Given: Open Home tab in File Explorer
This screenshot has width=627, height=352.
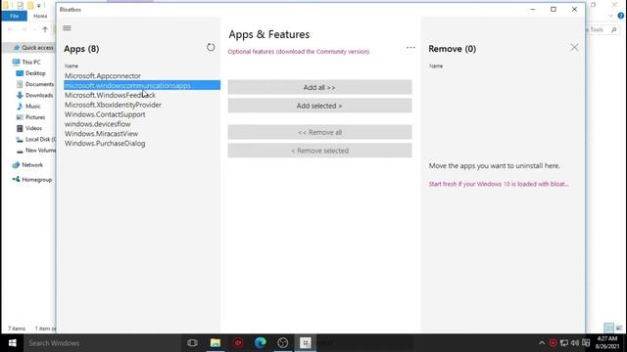Looking at the screenshot, I should tap(40, 16).
